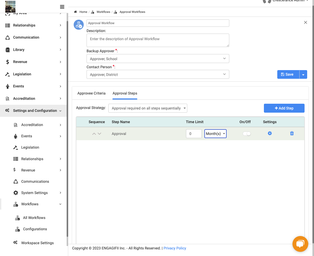Move Approval step up with arrow
Screen dimensions: 314x256
click(x=94, y=134)
